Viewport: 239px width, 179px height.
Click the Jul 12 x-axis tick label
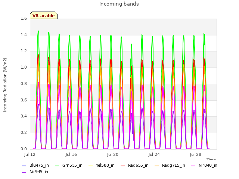pyautogui.click(x=30, y=155)
